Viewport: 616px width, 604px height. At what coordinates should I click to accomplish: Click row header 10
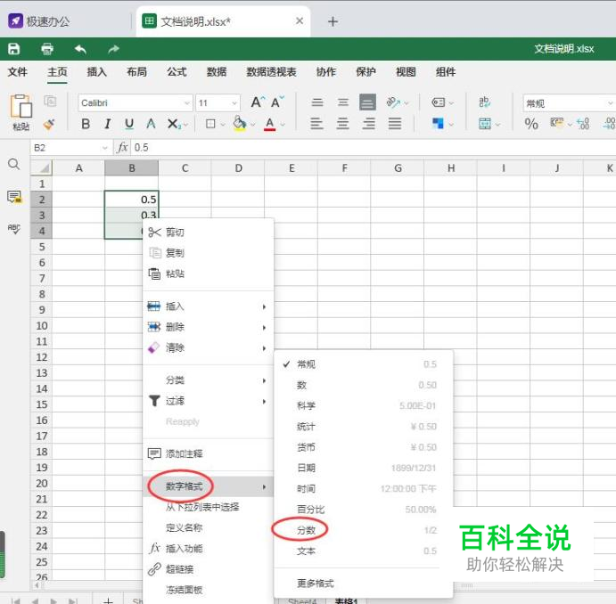41,326
